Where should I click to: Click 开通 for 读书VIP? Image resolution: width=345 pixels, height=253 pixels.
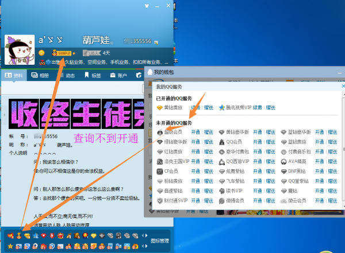click(258, 191)
